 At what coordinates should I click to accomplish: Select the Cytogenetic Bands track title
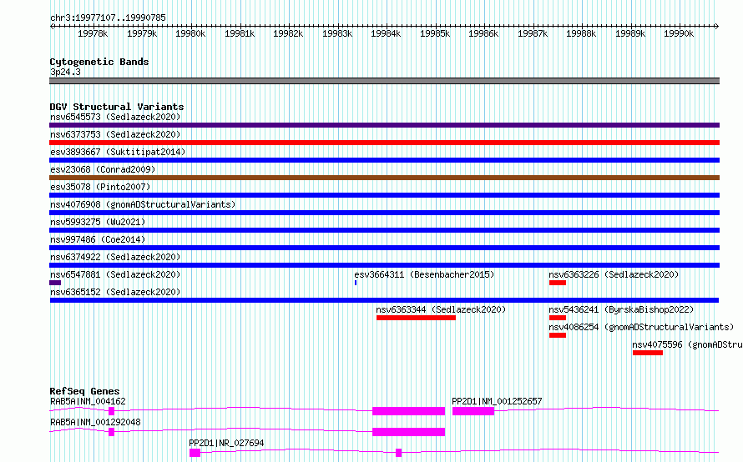point(99,62)
